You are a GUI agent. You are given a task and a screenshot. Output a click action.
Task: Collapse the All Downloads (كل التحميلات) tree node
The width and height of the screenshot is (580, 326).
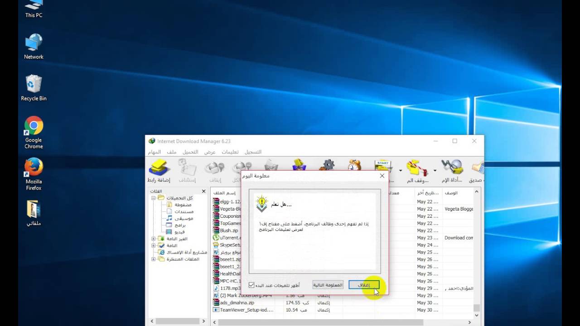[154, 198]
